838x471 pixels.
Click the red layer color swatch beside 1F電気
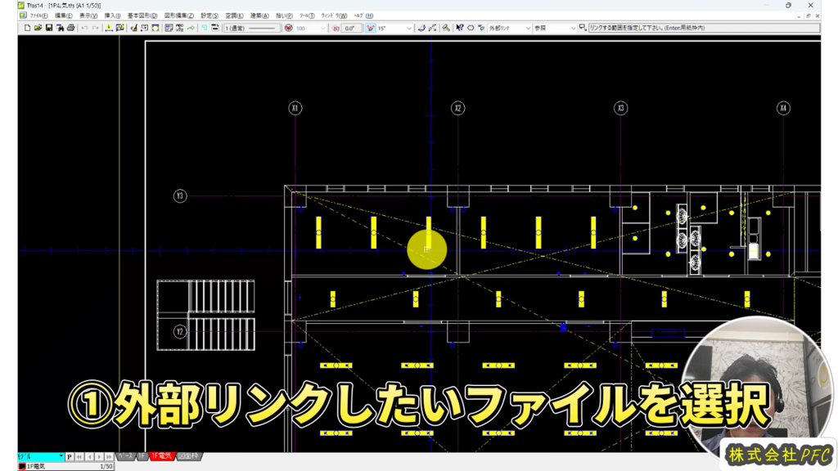coord(22,466)
